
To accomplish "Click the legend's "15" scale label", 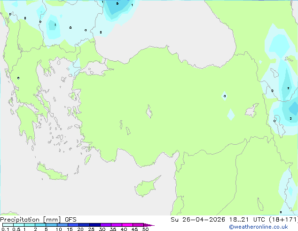I will pos(70,229).
